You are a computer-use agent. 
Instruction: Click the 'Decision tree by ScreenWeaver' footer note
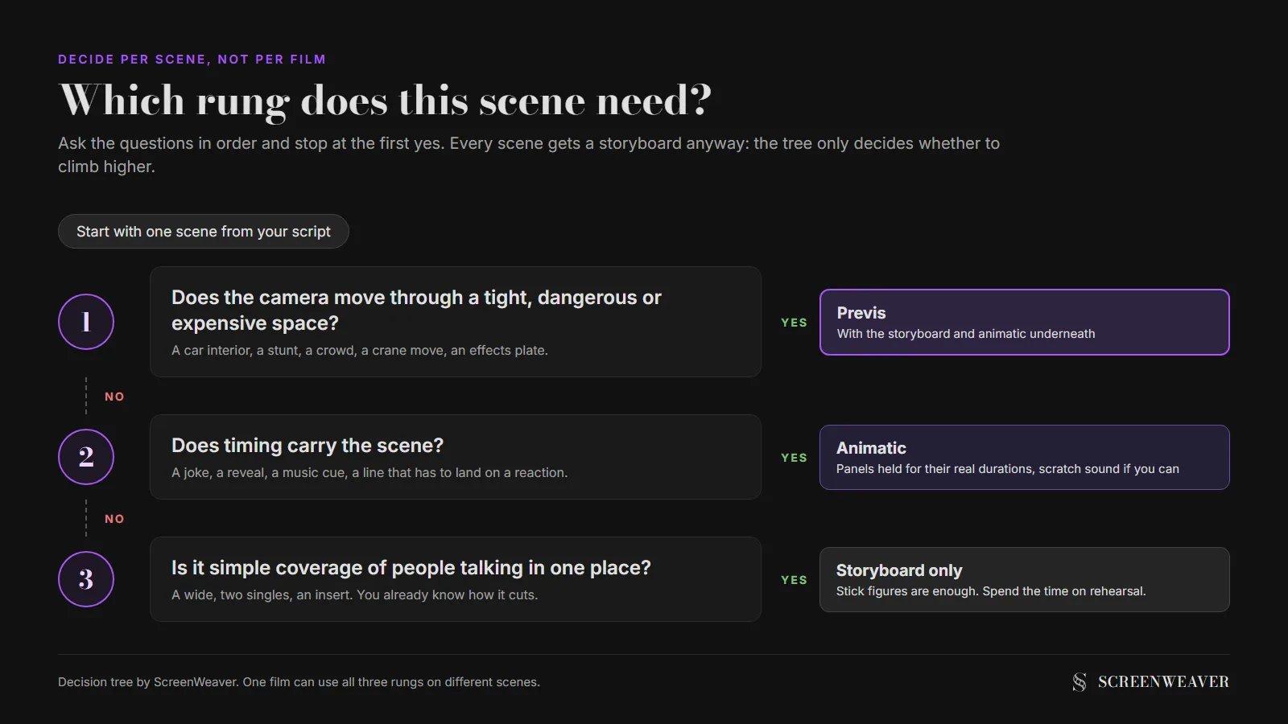(x=299, y=682)
